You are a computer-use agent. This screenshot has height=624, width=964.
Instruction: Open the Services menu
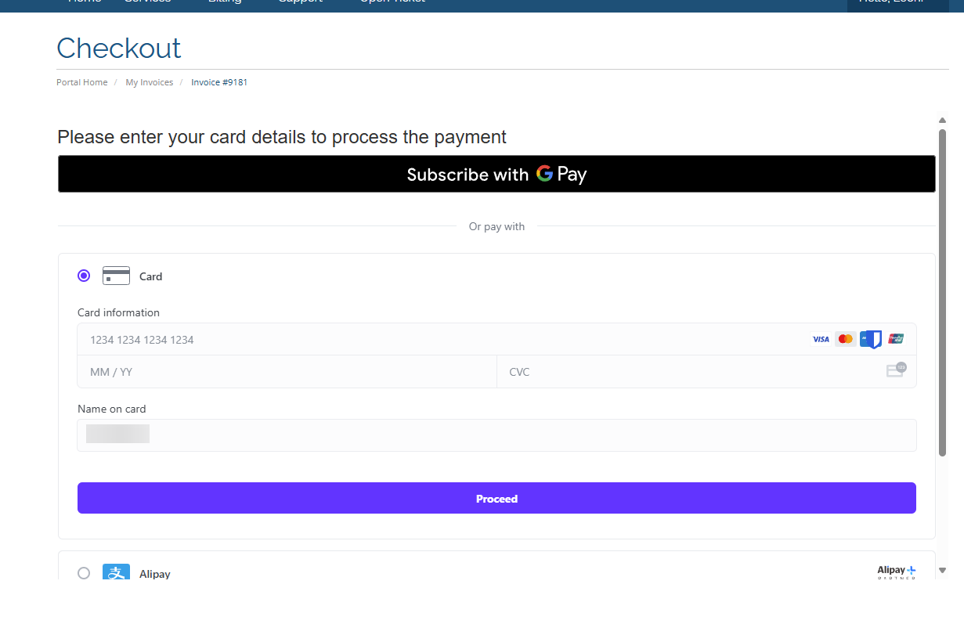(x=147, y=3)
